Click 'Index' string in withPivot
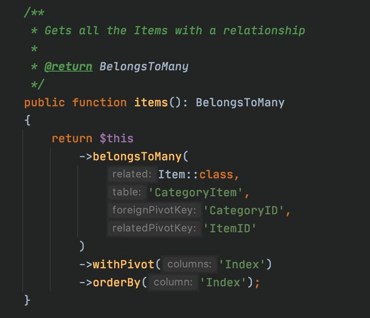The image size is (370, 318). tap(242, 264)
